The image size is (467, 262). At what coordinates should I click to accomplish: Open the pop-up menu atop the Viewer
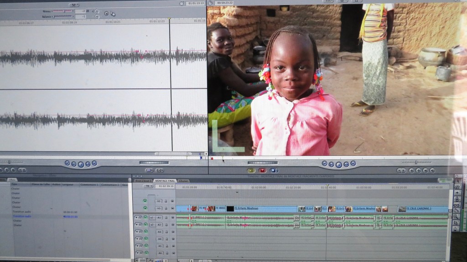[73, 5]
